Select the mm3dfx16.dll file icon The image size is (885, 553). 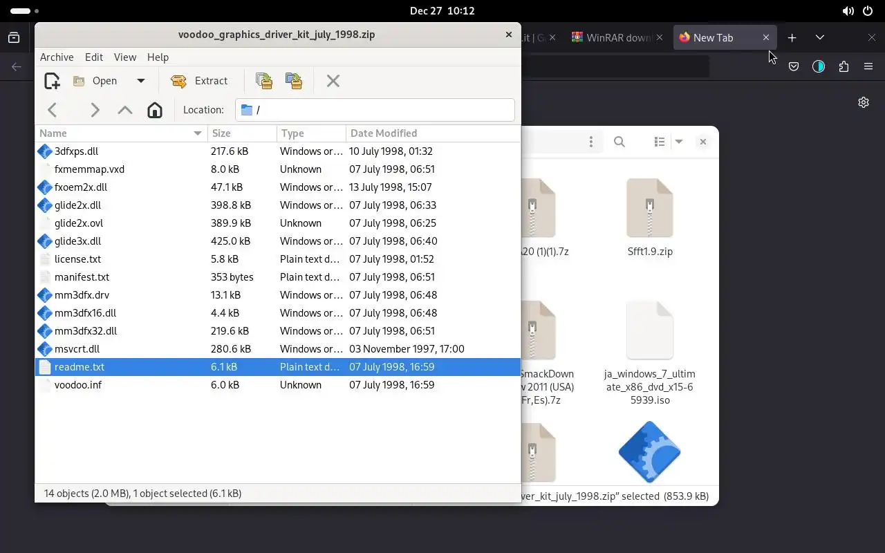pyautogui.click(x=45, y=313)
